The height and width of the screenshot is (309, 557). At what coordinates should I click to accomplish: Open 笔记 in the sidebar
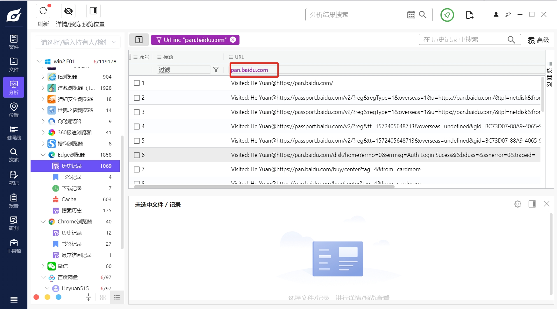point(14,178)
